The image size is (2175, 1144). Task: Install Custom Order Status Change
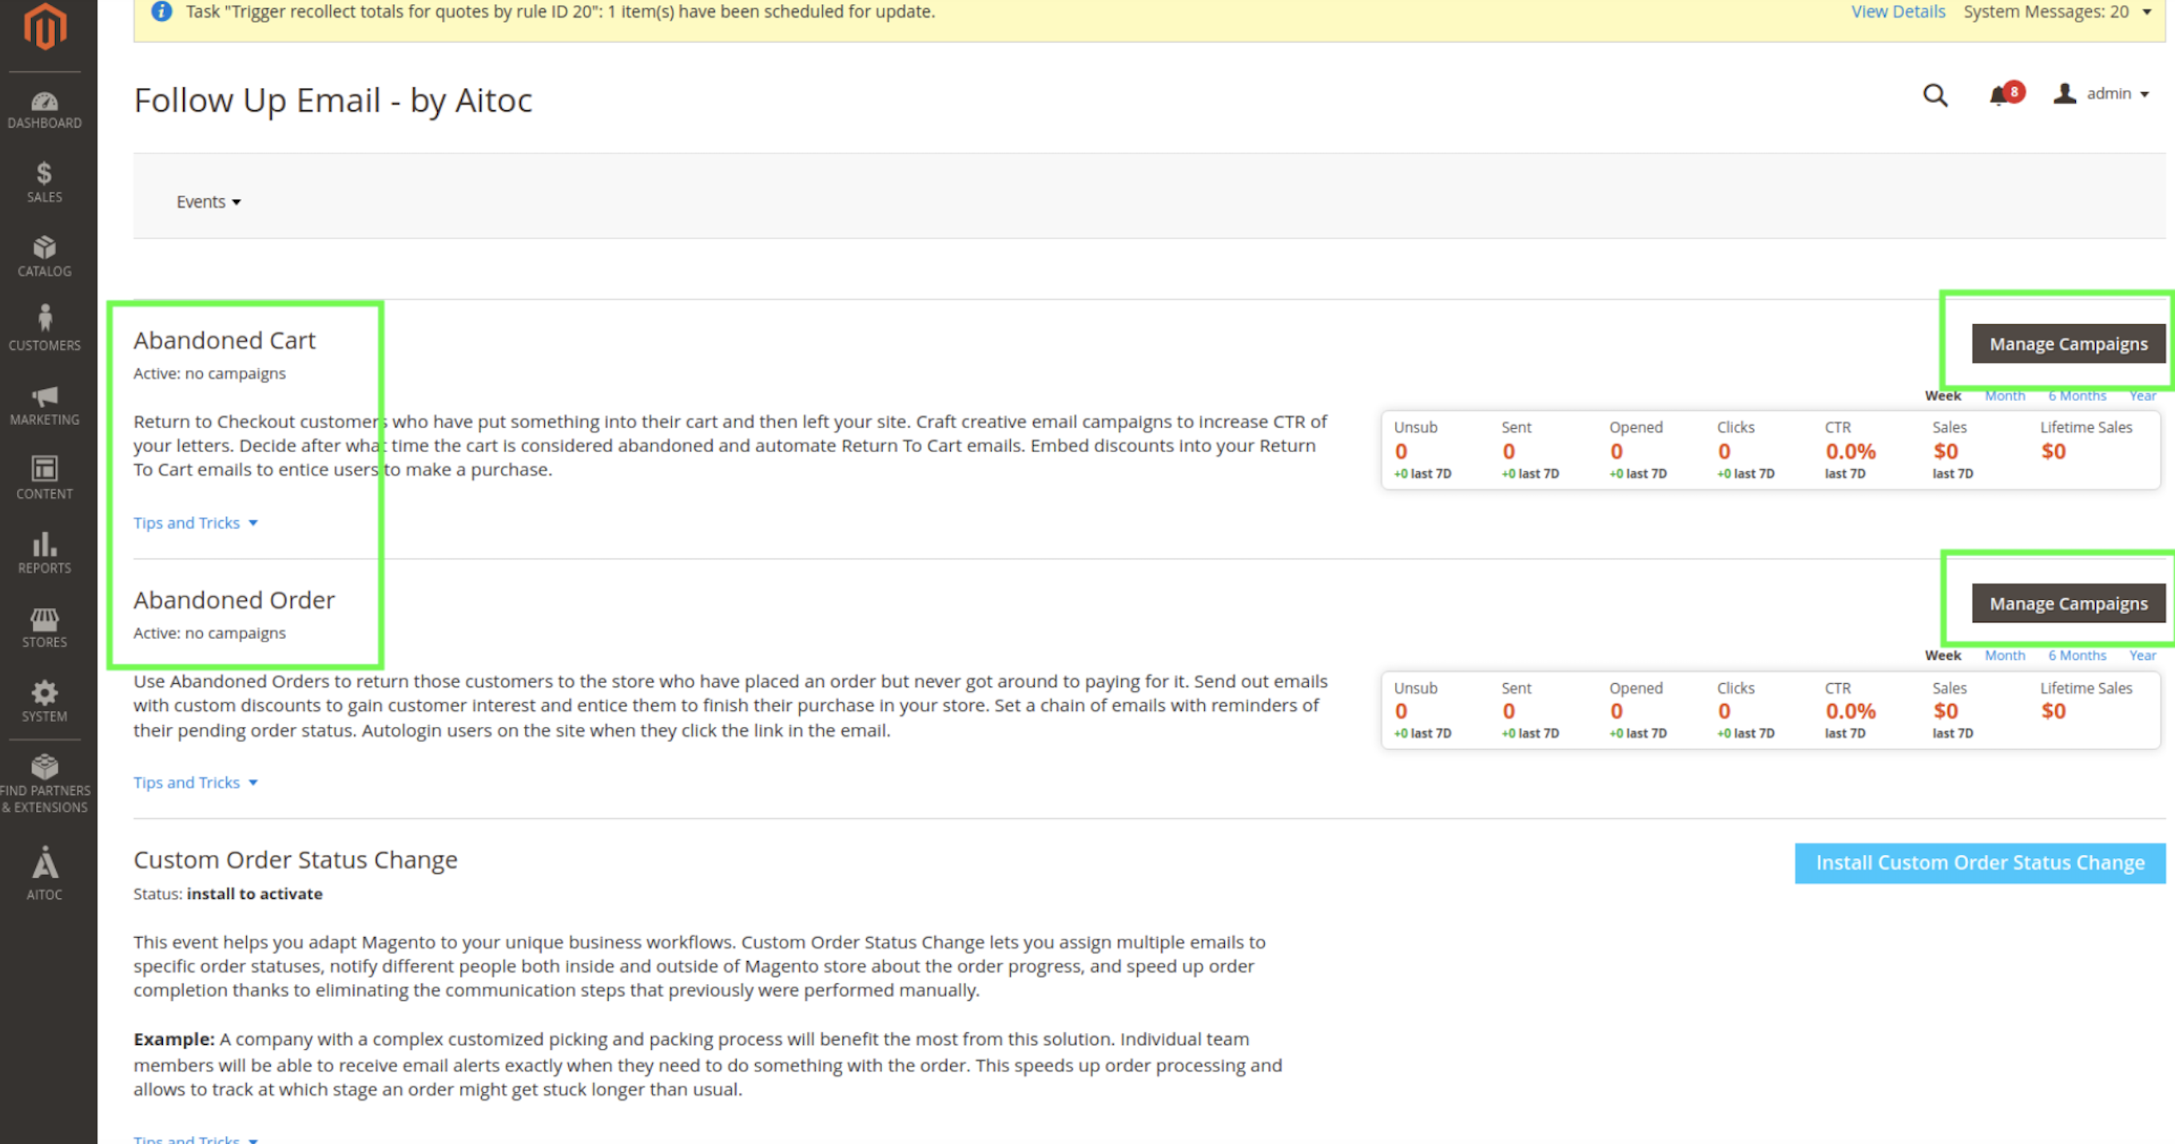point(1979,863)
